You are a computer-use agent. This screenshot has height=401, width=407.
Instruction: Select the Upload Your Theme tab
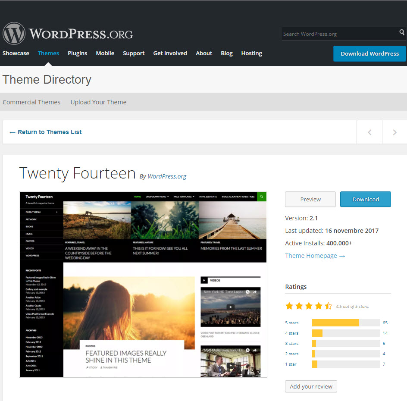point(98,102)
